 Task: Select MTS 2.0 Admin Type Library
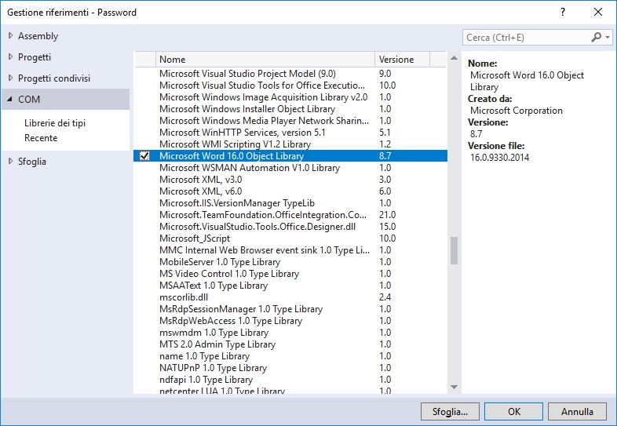[290, 344]
